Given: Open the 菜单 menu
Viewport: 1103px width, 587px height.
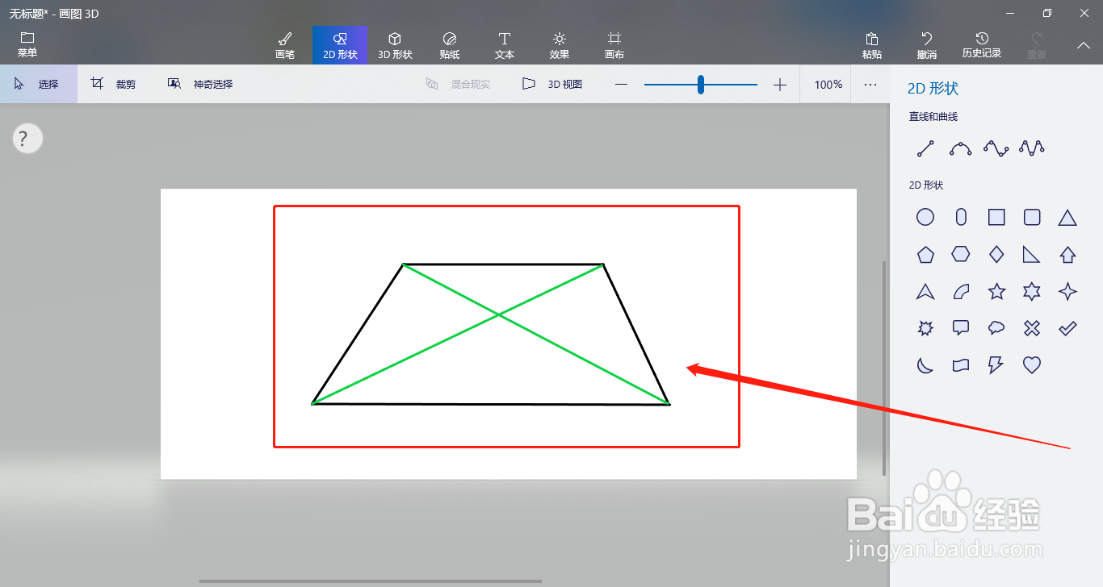Looking at the screenshot, I should click(27, 45).
